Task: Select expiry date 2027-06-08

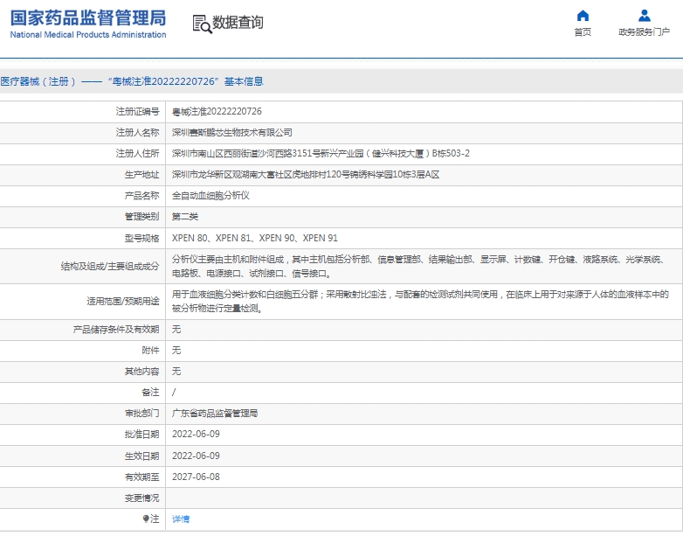Action: [x=196, y=477]
